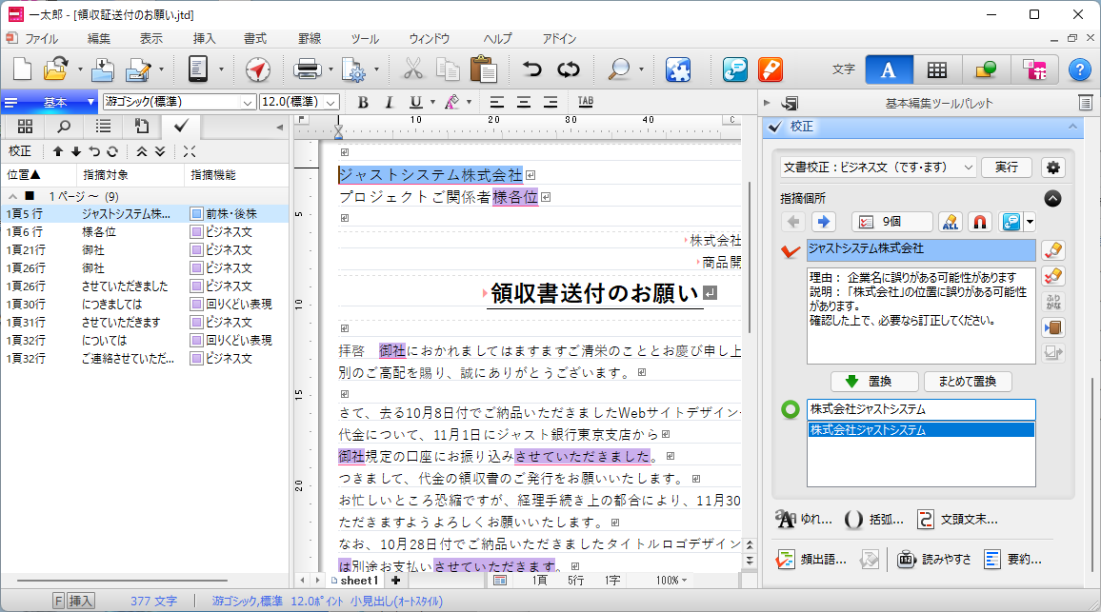Click the replacement text field 株式会社ジャストシステム
The image size is (1101, 612).
click(921, 409)
